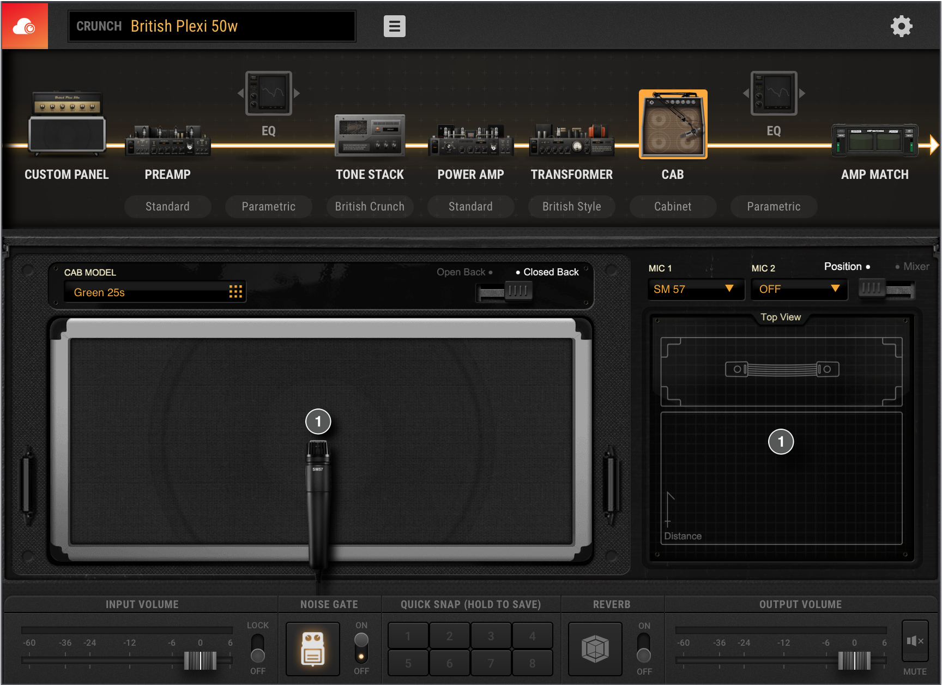Select the SM57 microphone on the cabinet
Screen dimensions: 942x685
coord(318,504)
